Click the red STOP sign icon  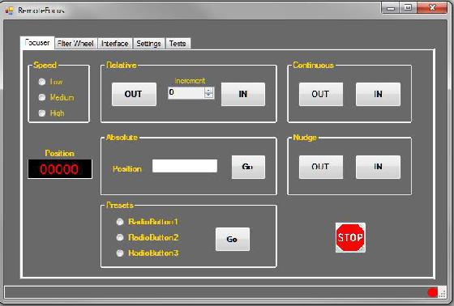pyautogui.click(x=350, y=237)
